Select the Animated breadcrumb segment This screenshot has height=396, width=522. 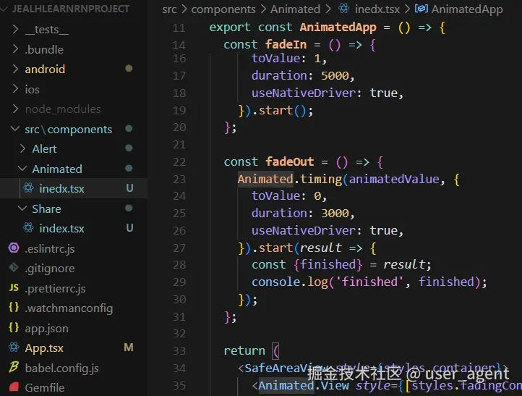(x=295, y=9)
